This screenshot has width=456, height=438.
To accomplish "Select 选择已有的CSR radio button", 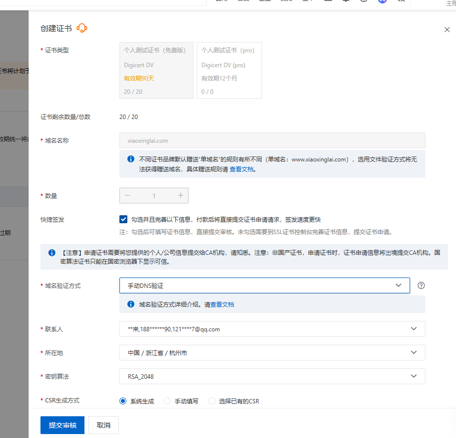I will 212,401.
